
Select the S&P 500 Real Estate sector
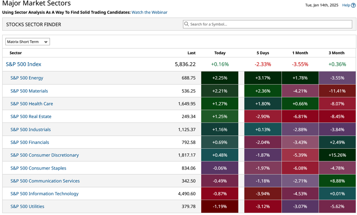pyautogui.click(x=30, y=116)
